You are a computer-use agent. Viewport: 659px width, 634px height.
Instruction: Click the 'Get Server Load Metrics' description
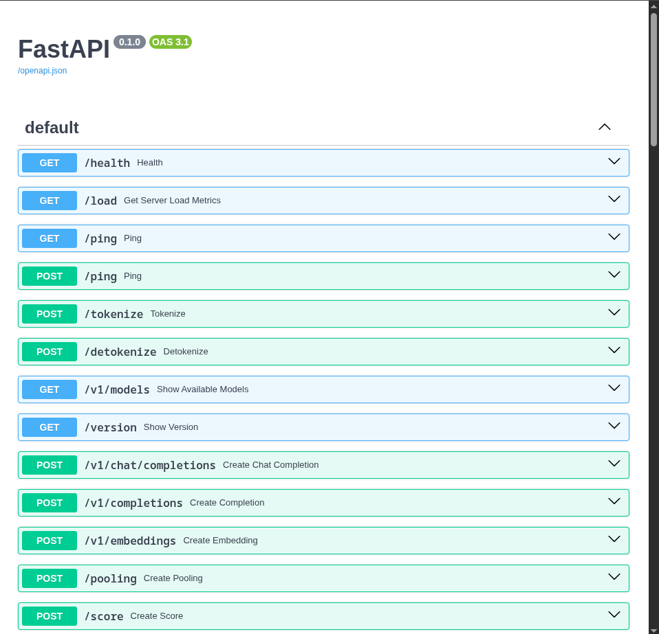coord(172,200)
